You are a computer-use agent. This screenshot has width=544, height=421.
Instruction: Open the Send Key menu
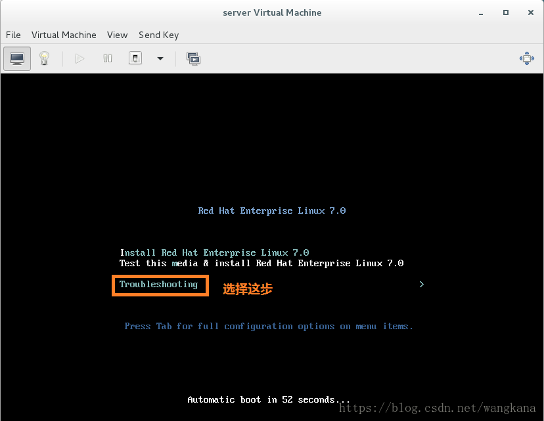158,35
